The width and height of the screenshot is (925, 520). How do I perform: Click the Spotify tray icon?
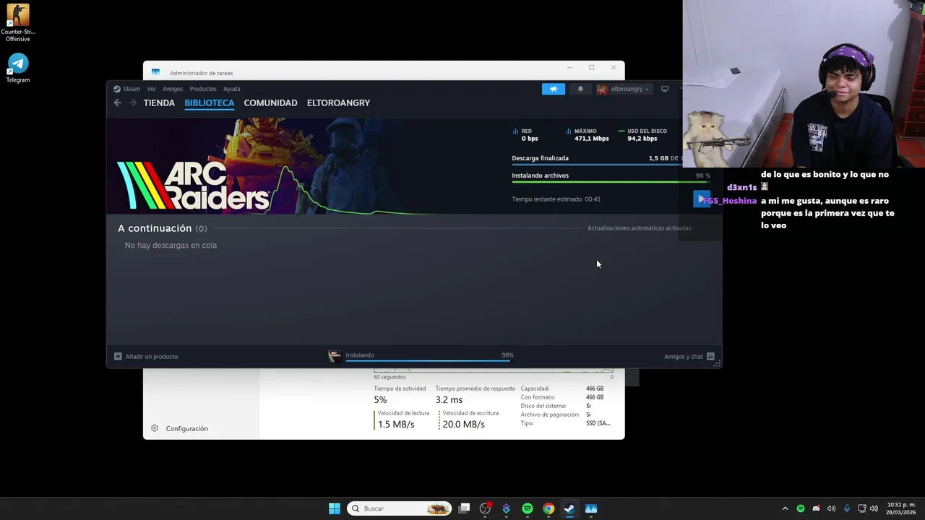tap(801, 508)
